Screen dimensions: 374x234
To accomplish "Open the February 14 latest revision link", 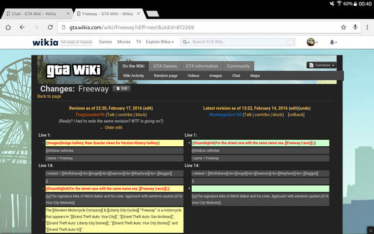I will [245, 108].
